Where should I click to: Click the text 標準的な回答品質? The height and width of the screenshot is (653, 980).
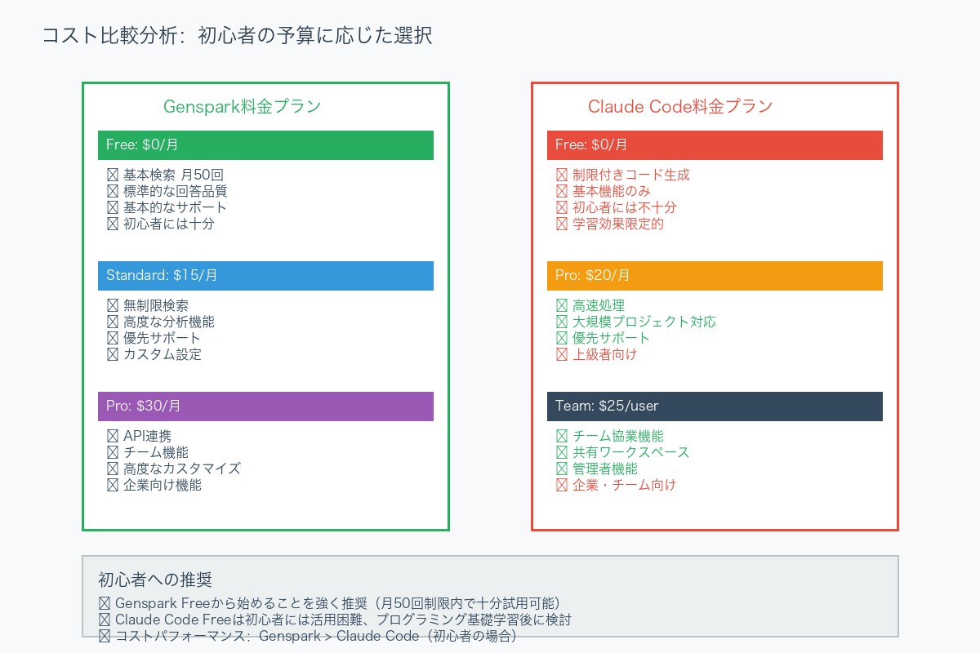(175, 191)
